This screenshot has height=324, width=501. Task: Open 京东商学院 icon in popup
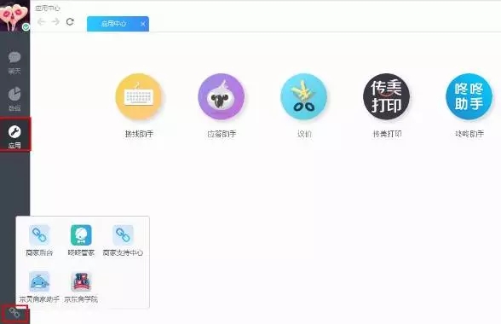click(81, 281)
